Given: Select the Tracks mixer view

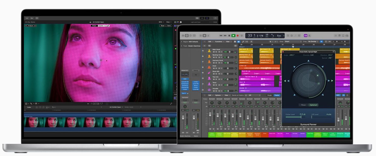Looking at the screenshot, I should point(277,95).
